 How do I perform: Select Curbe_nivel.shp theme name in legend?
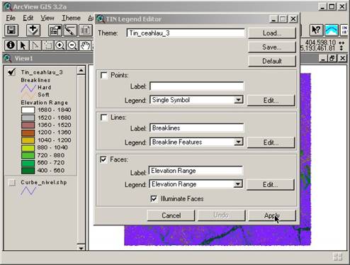pos(44,182)
